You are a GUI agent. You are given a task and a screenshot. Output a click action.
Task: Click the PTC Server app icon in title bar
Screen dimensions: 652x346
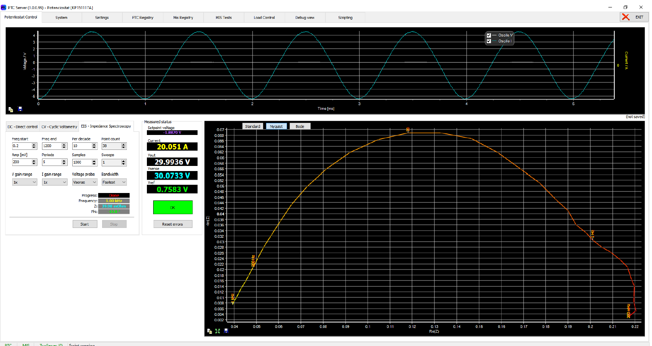(x=4, y=7)
